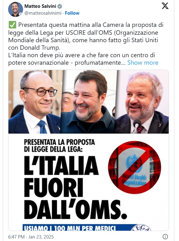Expand tweet text with Show more
Screen dimensions: 179x241
(x=143, y=63)
